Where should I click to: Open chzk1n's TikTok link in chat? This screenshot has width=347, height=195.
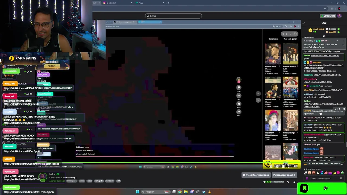pos(325,56)
